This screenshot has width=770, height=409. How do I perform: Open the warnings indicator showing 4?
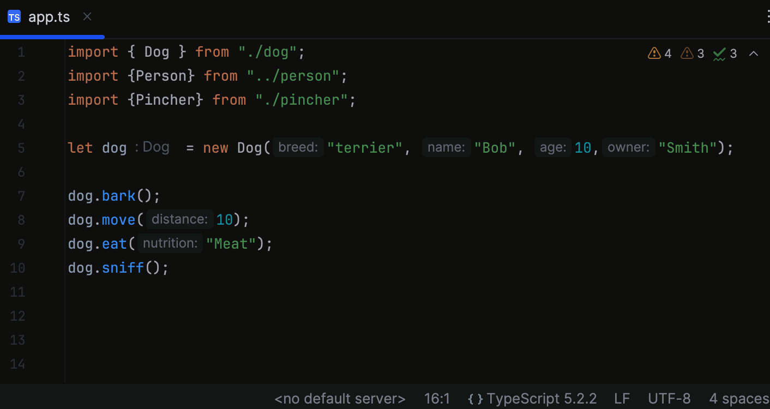coord(659,53)
